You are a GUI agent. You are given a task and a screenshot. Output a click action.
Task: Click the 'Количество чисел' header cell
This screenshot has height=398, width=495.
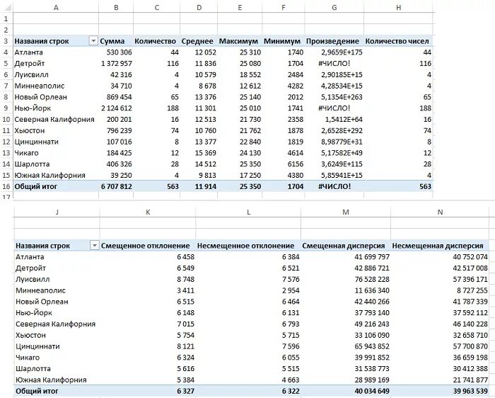point(397,41)
